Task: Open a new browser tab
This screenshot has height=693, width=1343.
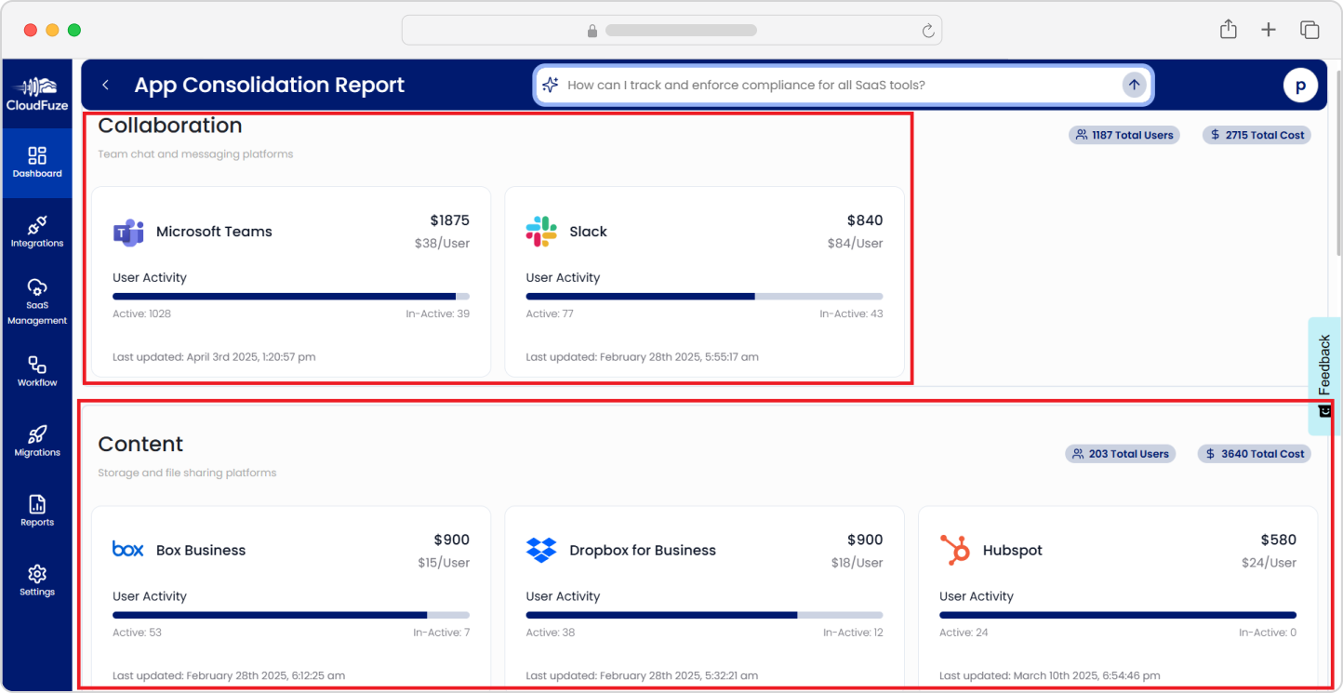Action: pyautogui.click(x=1269, y=30)
